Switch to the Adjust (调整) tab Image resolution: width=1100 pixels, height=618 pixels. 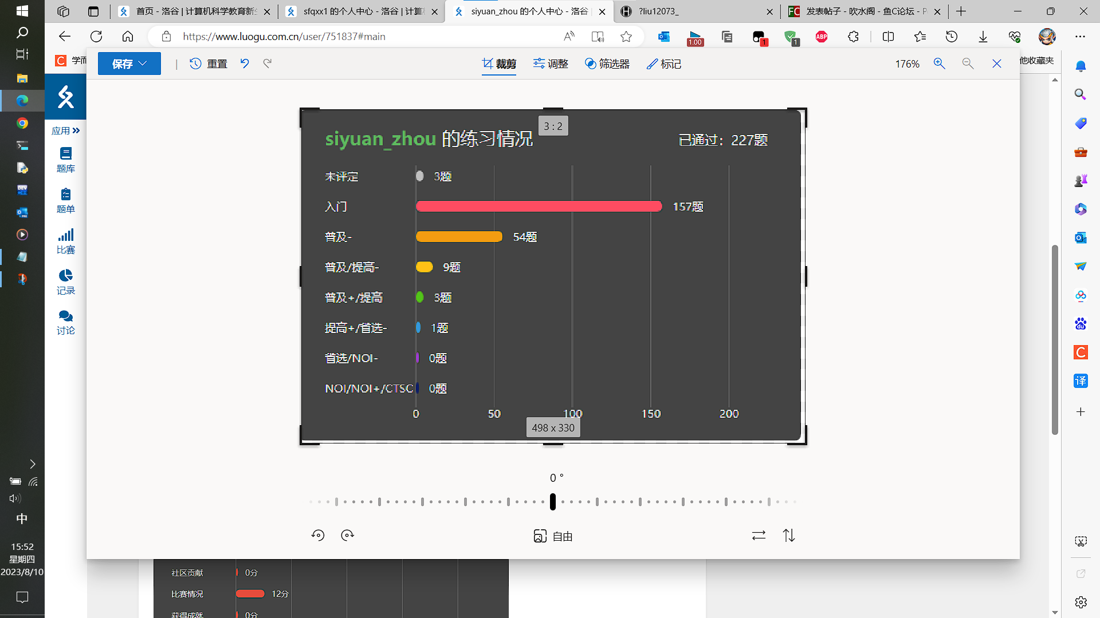(x=551, y=64)
